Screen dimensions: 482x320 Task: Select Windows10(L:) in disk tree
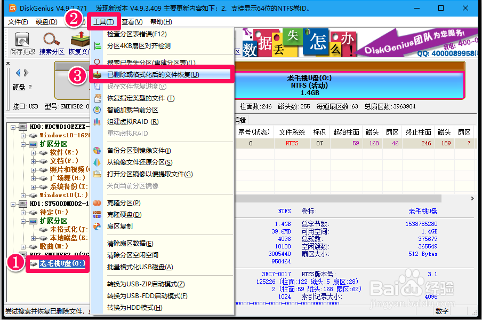[63, 196]
